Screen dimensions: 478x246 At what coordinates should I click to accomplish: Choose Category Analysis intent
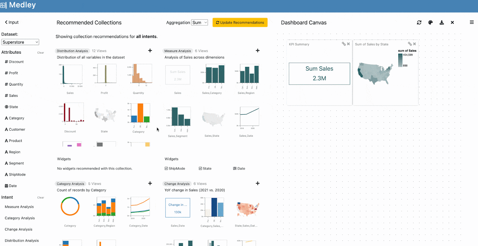[20, 218]
